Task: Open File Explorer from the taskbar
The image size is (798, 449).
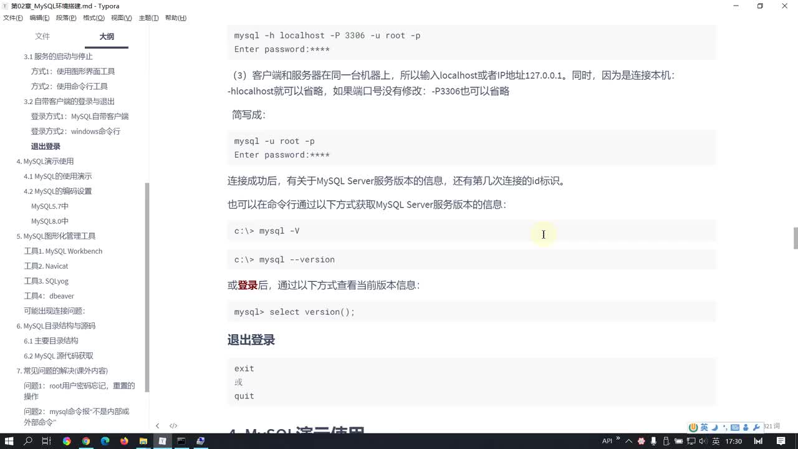Action: 143,441
